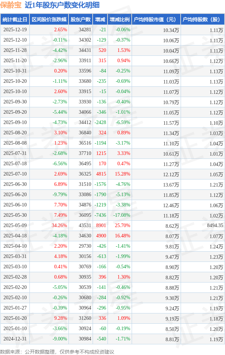Click the -17.08% change ratio cell

point(122,215)
